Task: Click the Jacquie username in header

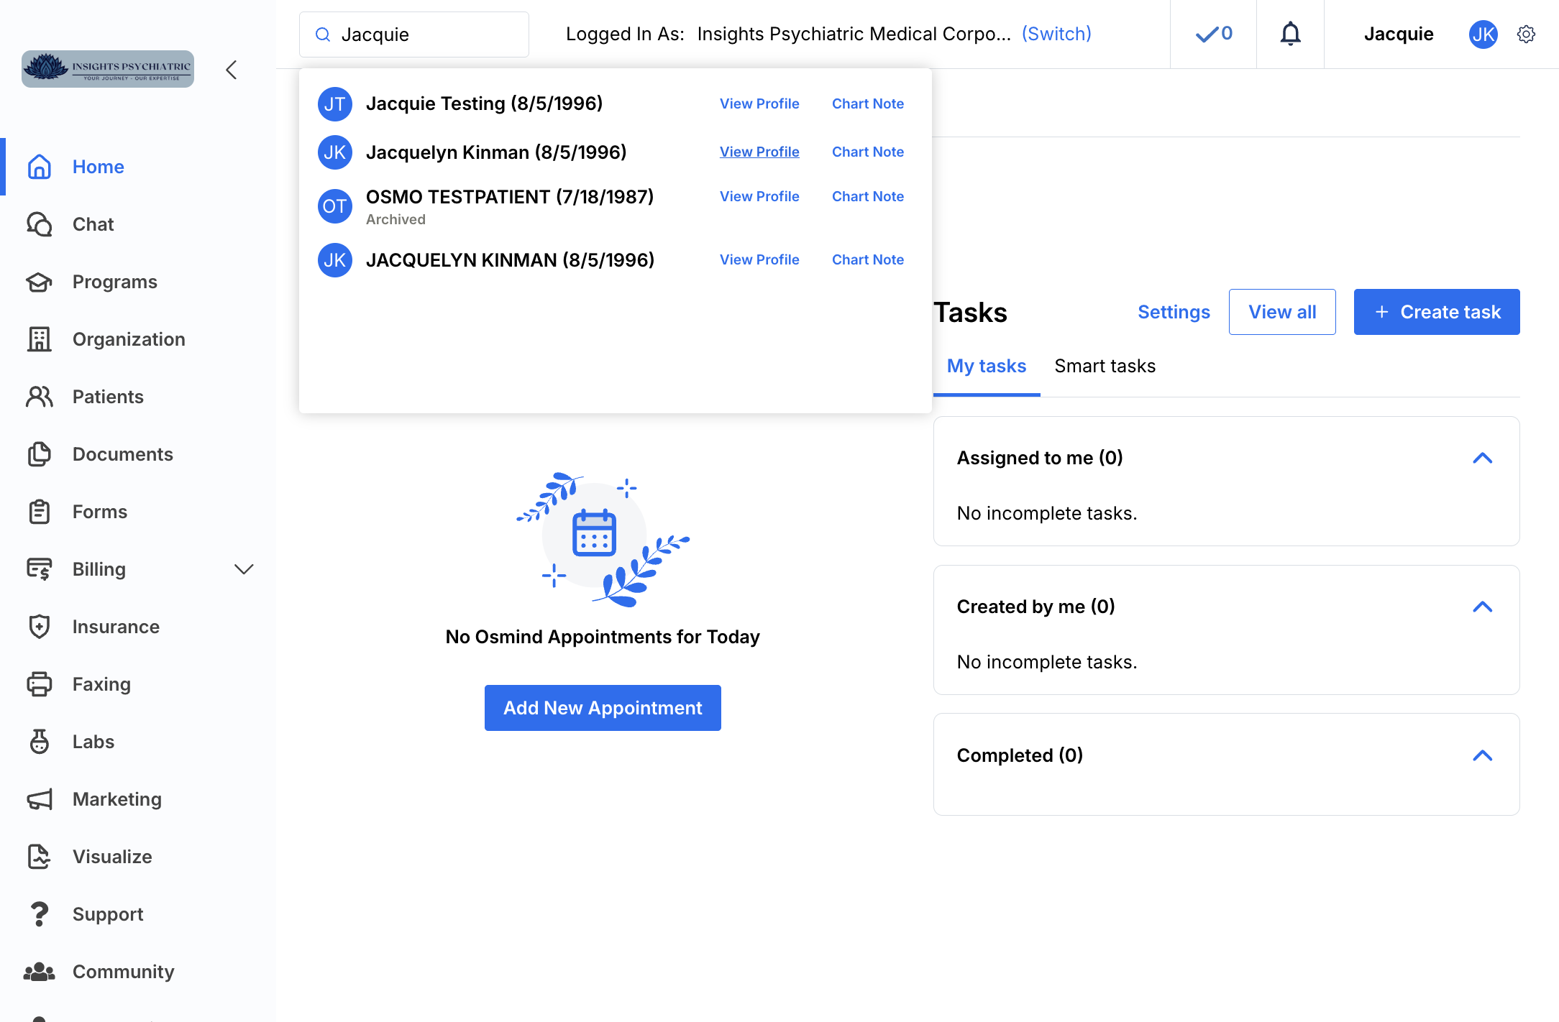Action: tap(1399, 34)
